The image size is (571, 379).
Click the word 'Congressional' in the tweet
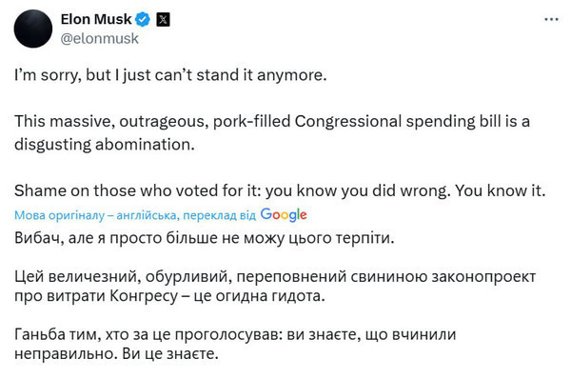[347, 121]
